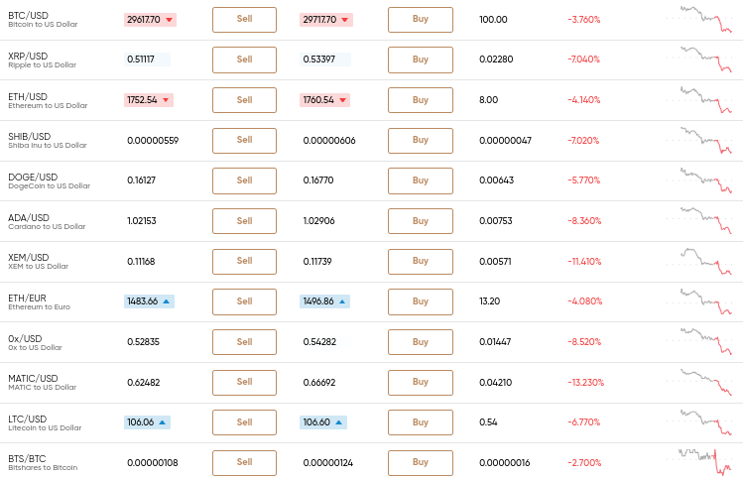Screen dimensions: 743x479
Task: Click the BTS/BTC Sell button
Action: 244,463
